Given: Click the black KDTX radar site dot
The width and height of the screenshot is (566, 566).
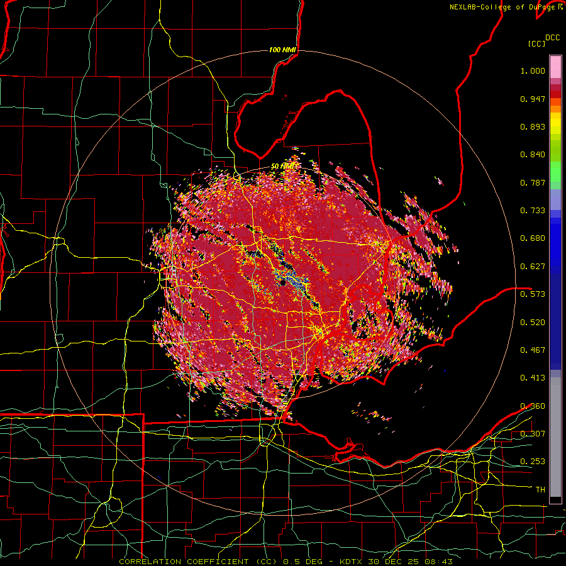Looking at the screenshot, I should pyautogui.click(x=282, y=283).
